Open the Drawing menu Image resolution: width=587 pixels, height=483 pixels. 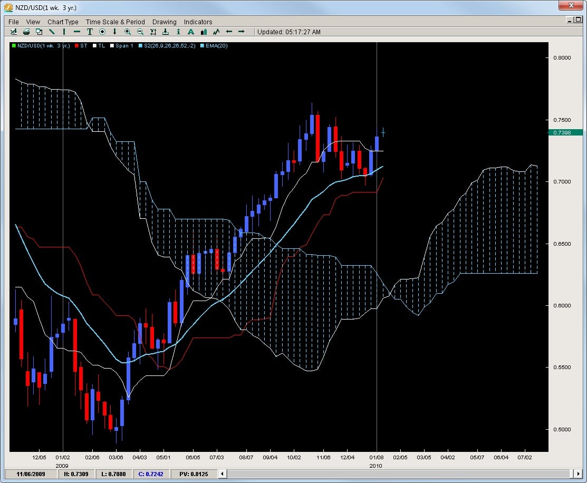tap(165, 22)
